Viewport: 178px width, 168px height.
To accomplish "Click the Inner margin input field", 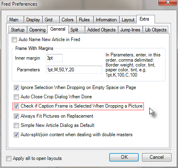I will point(54,58).
